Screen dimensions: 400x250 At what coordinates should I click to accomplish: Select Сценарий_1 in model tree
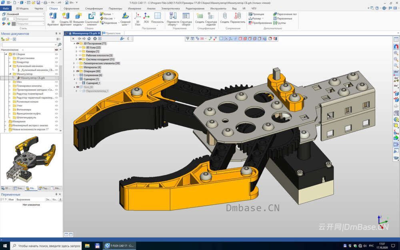coord(93,83)
